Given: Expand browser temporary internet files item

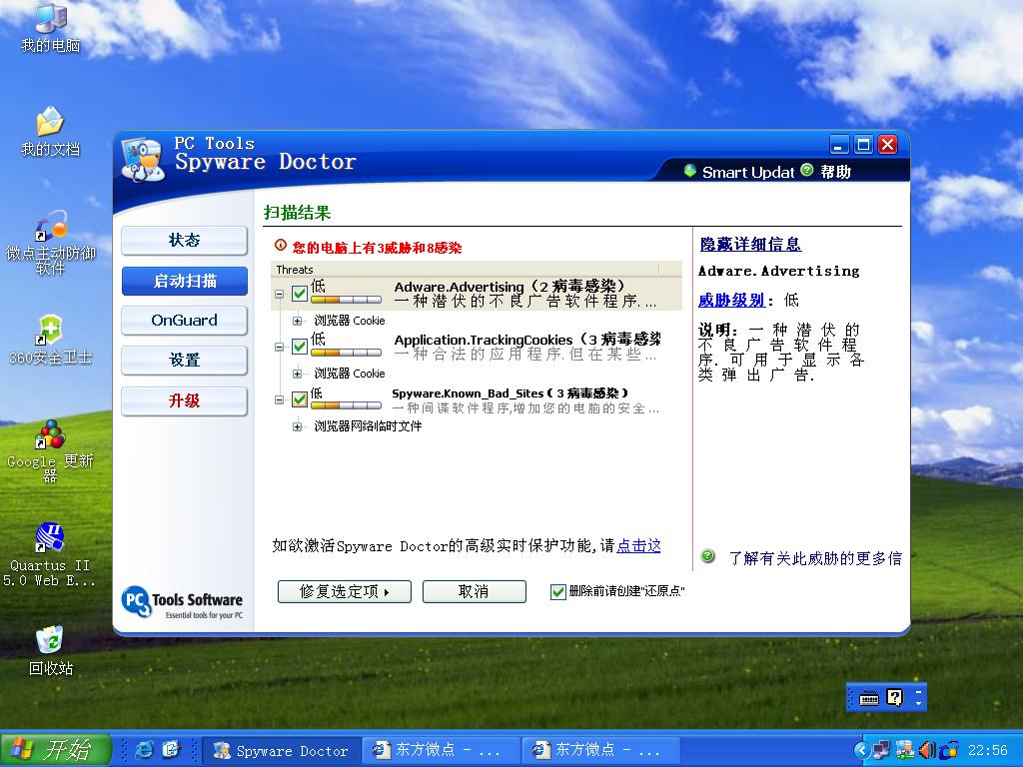Looking at the screenshot, I should (x=298, y=426).
